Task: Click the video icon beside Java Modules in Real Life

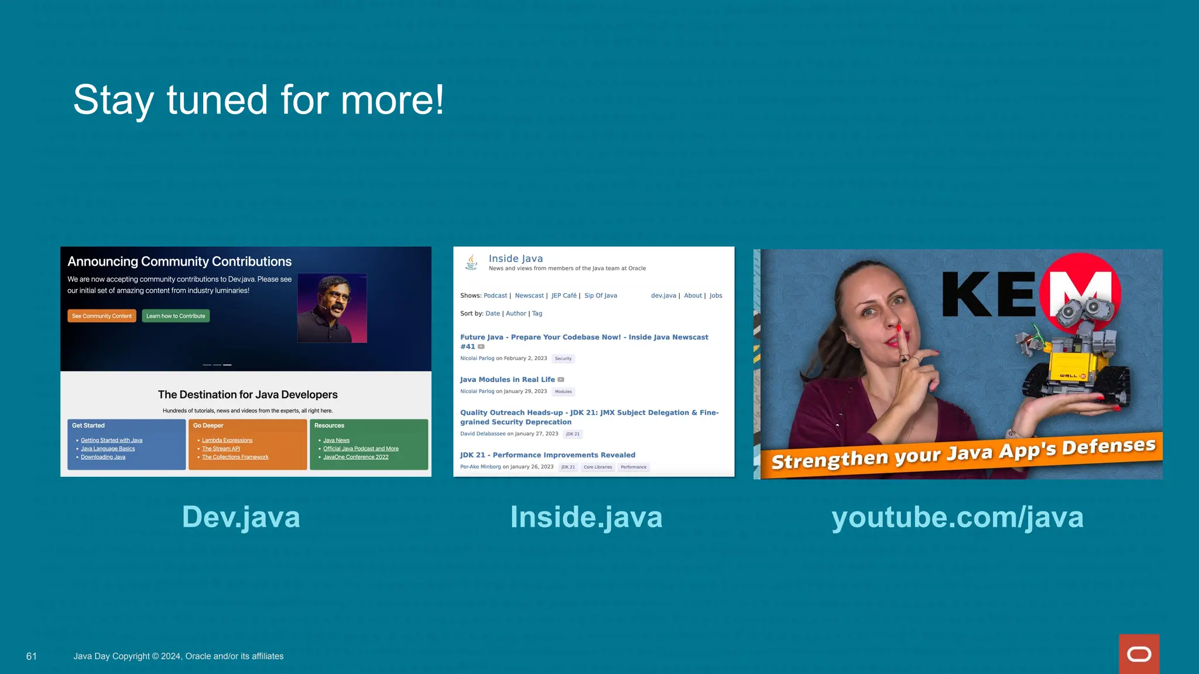Action: tap(561, 380)
